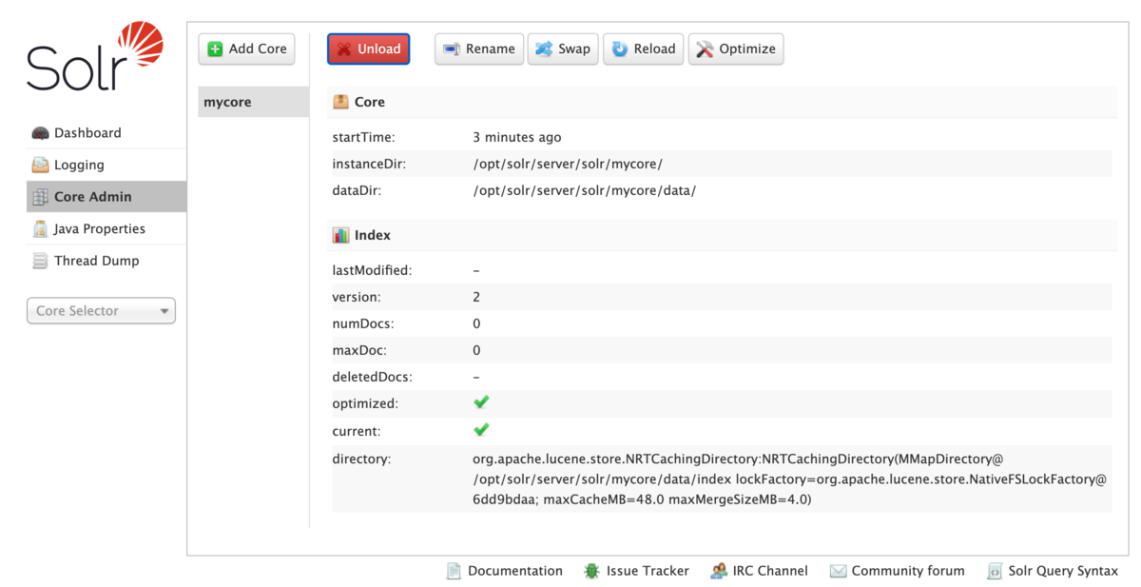Open Java Properties
The width and height of the screenshot is (1141, 587).
click(106, 228)
